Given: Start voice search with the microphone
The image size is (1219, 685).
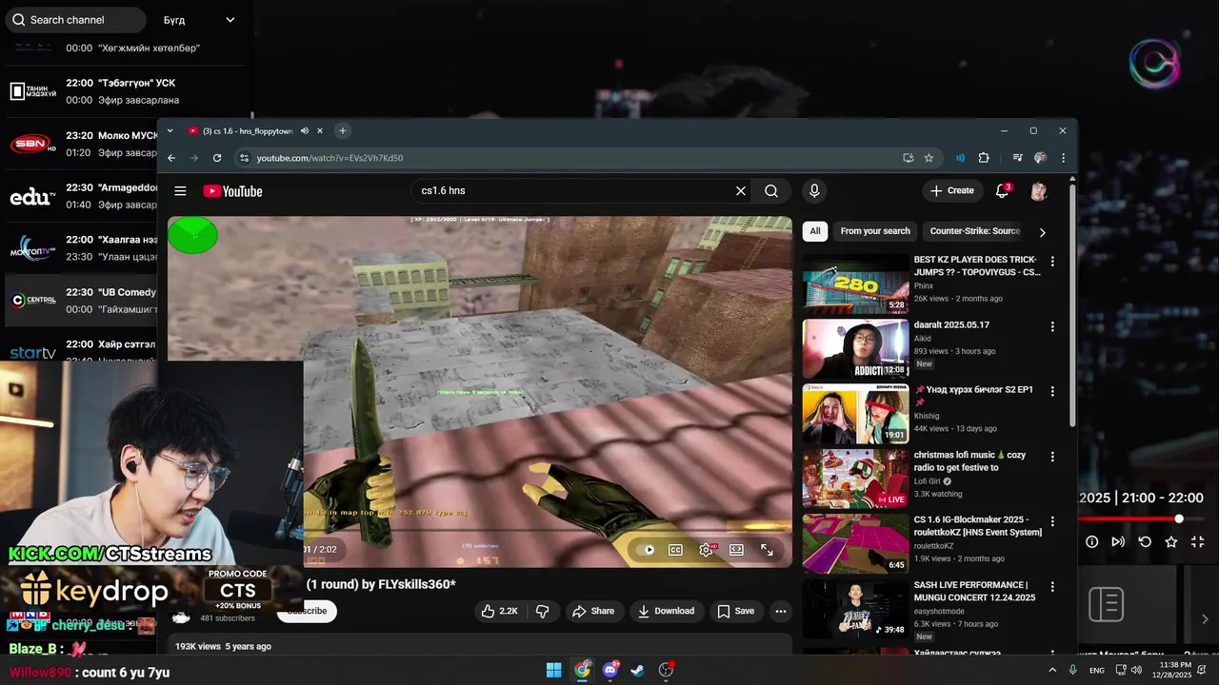Looking at the screenshot, I should pos(814,191).
